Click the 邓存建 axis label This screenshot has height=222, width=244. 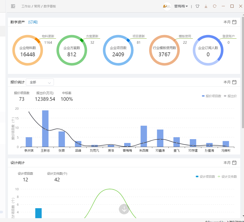(193, 151)
